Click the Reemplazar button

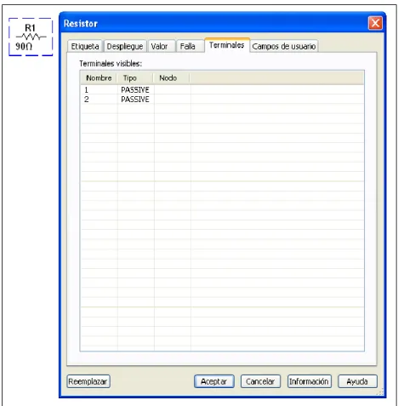click(x=88, y=381)
